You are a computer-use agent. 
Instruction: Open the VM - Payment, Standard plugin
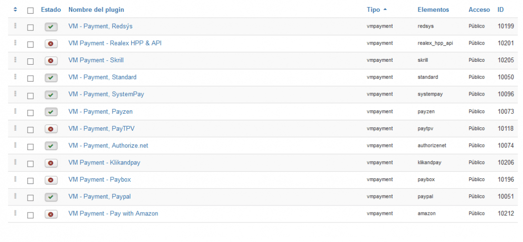(102, 77)
